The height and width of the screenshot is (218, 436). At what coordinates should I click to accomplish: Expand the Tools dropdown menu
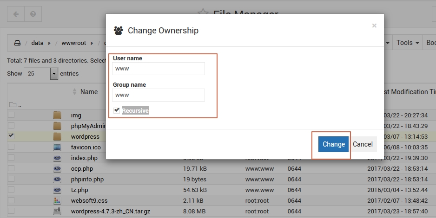click(407, 43)
